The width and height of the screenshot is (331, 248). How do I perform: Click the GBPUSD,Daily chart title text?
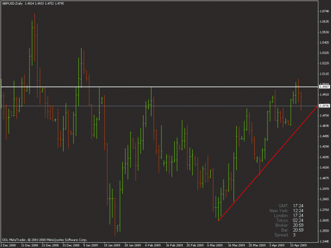[x=12, y=4]
